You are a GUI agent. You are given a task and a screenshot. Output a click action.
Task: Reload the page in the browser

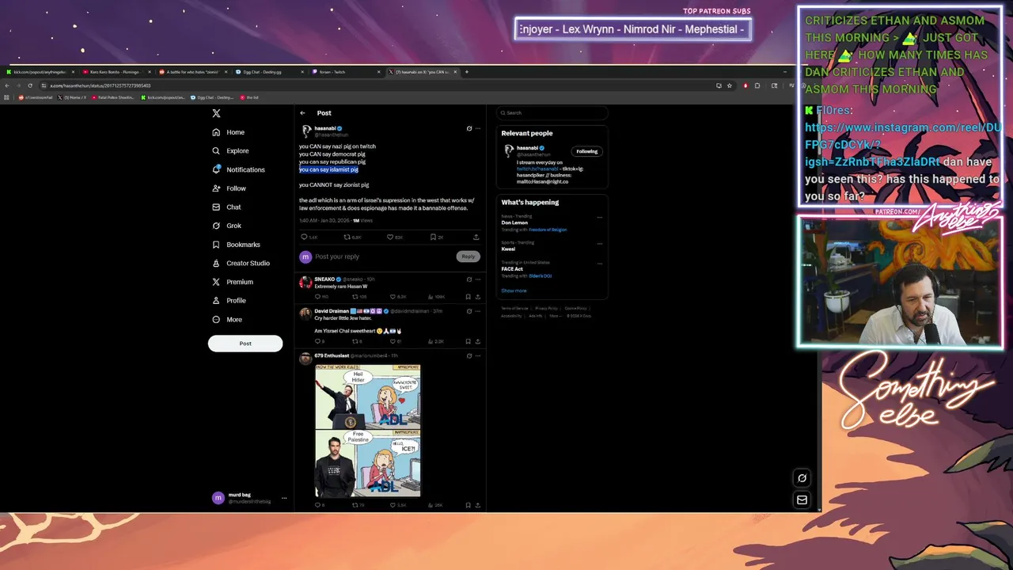30,85
